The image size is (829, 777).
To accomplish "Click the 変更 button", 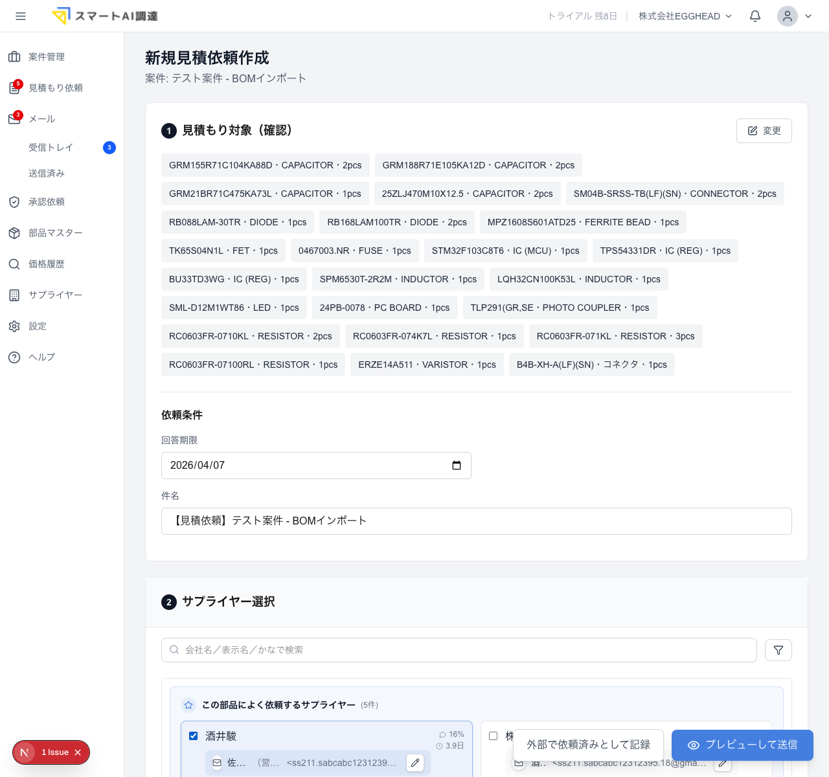I will point(764,131).
